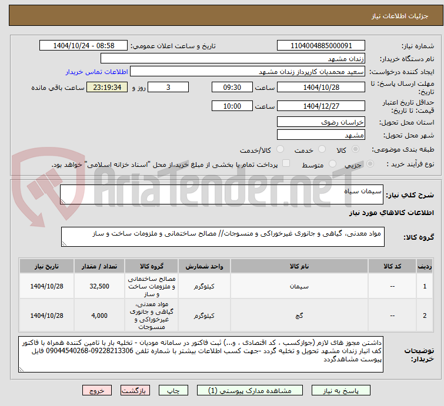
Task: Click the تعداد / مقدار column header
Action: (99, 267)
